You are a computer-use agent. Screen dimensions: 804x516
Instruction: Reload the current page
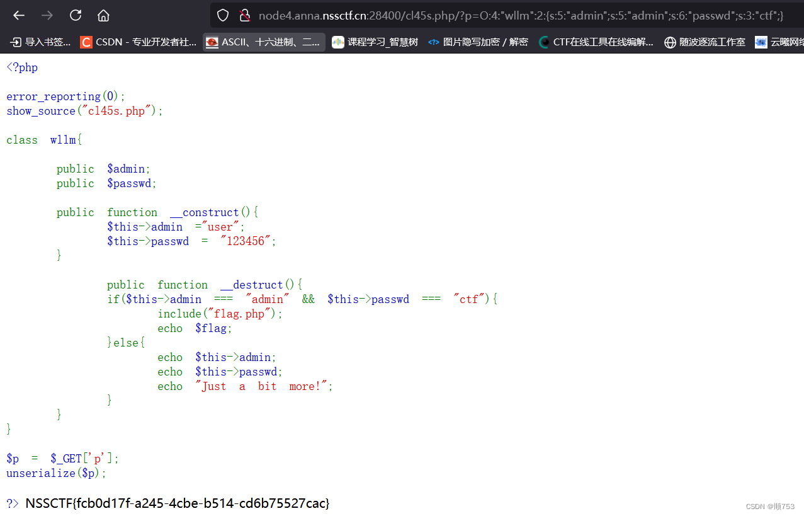76,15
